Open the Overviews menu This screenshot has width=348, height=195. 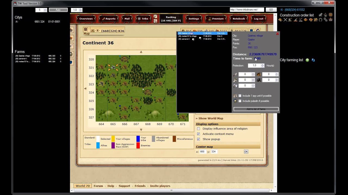86,19
